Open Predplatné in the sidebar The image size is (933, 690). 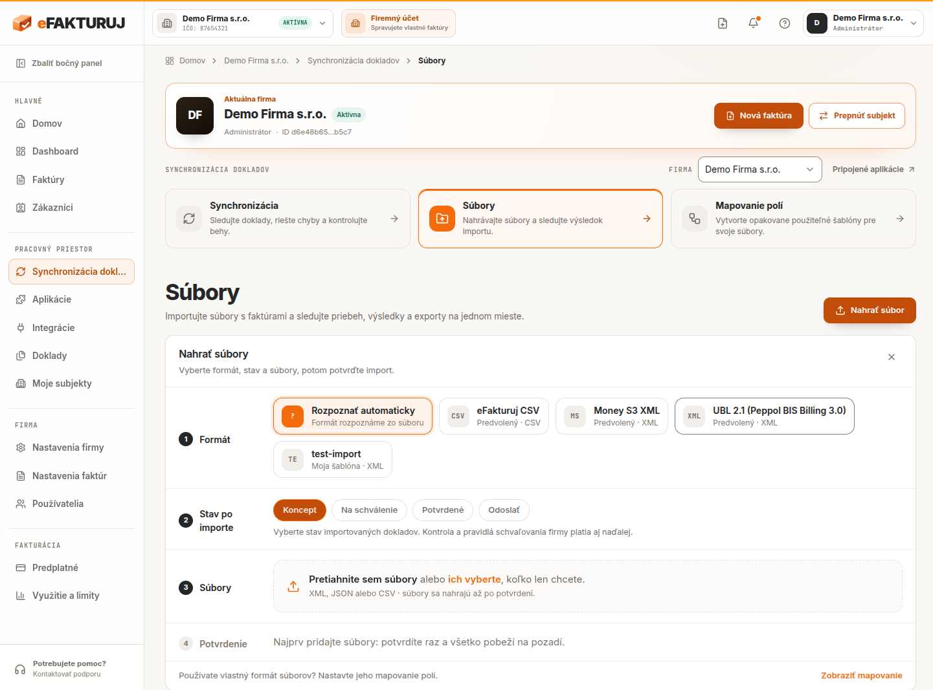point(71,568)
